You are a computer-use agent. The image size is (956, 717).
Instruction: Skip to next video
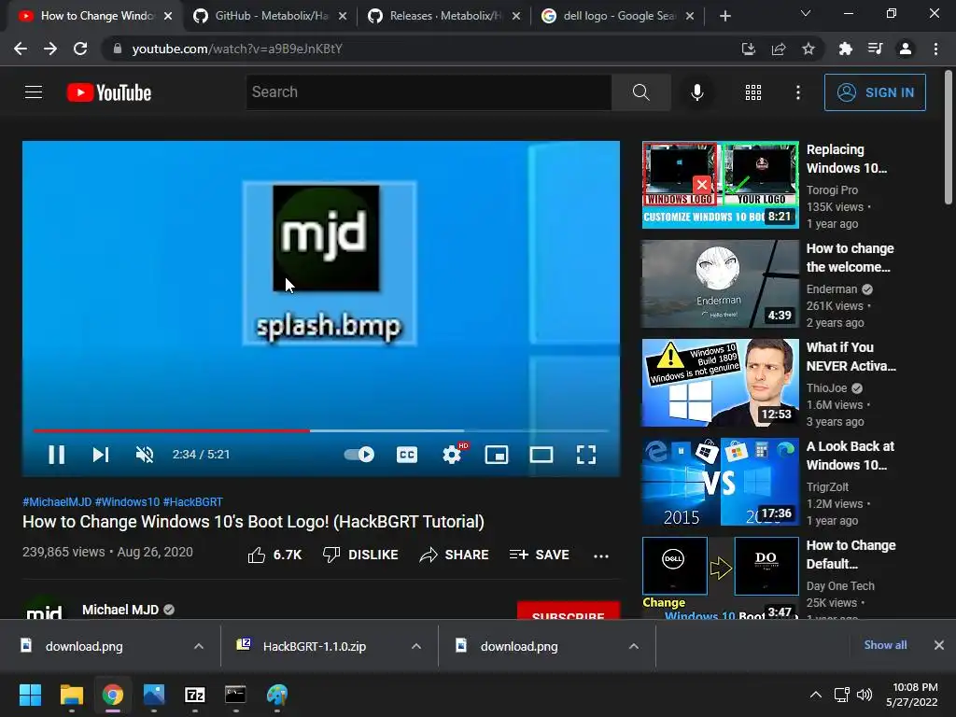101,455
